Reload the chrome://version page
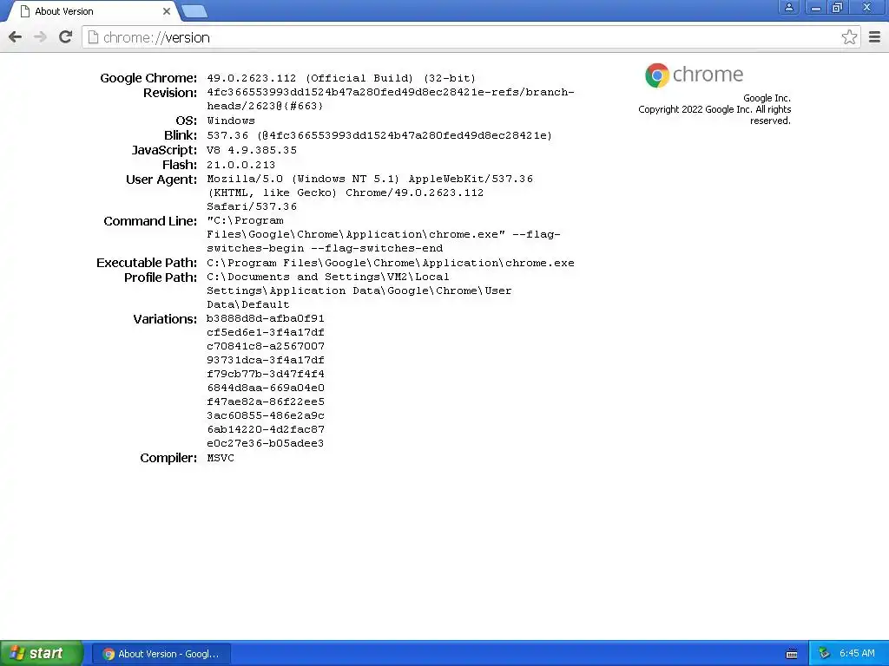 click(66, 37)
